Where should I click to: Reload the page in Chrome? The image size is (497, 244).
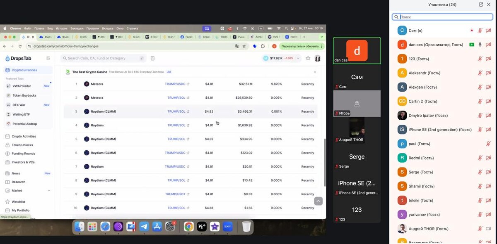tap(19, 46)
